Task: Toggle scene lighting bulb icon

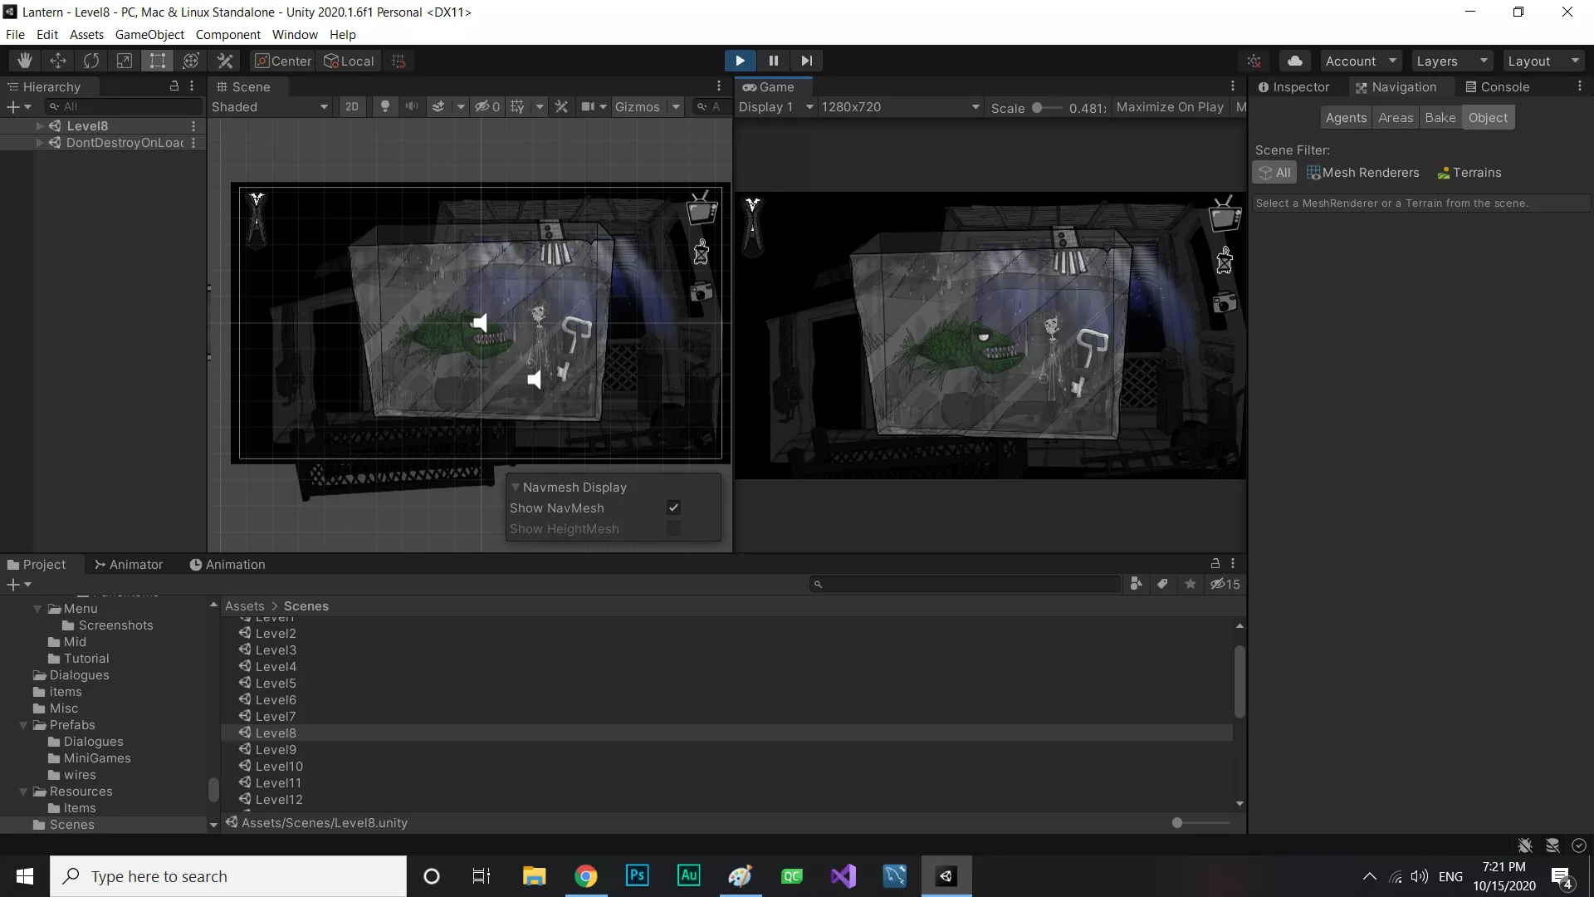Action: point(385,106)
